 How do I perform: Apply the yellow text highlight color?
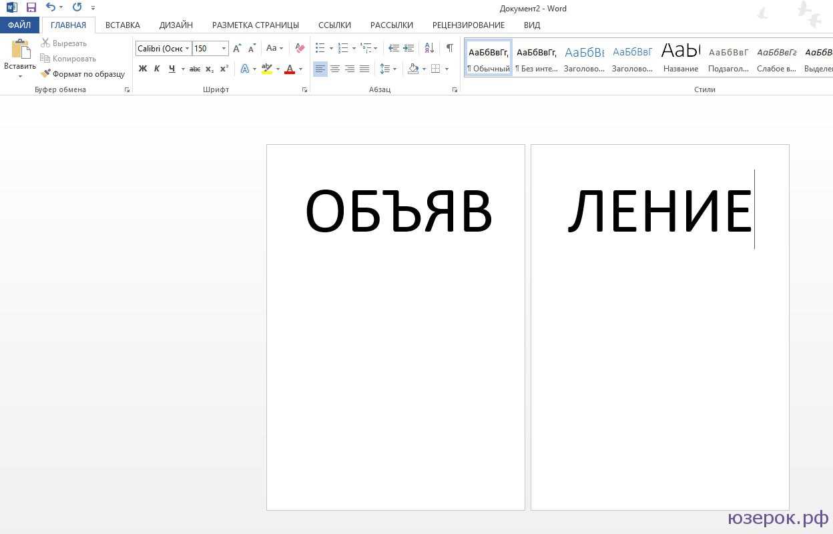coord(267,69)
